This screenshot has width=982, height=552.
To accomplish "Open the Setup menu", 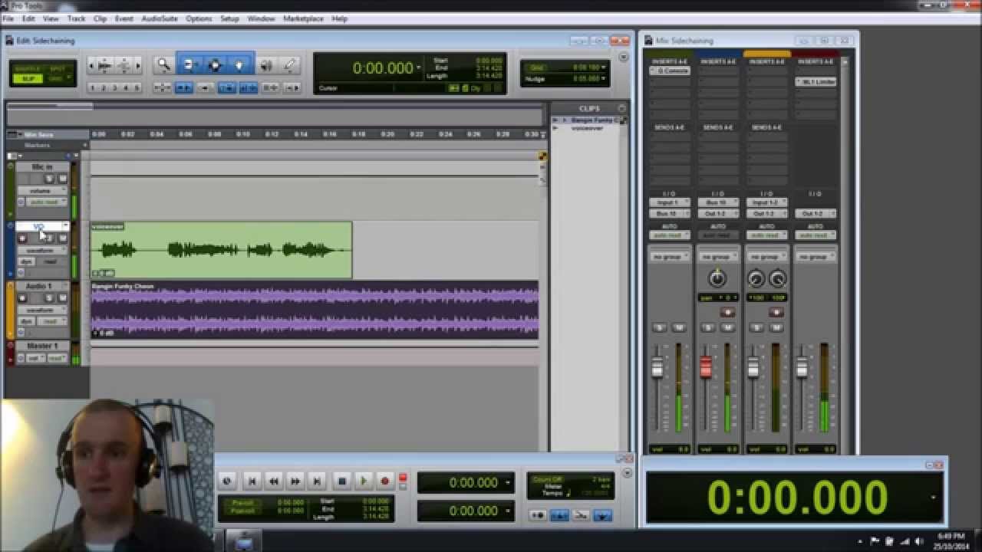I will click(x=229, y=18).
